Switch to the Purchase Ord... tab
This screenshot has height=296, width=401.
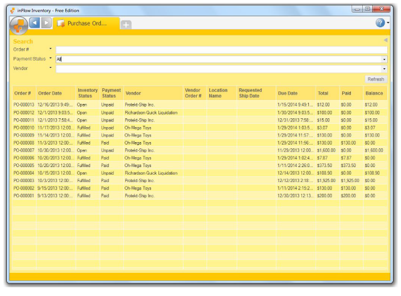point(86,24)
